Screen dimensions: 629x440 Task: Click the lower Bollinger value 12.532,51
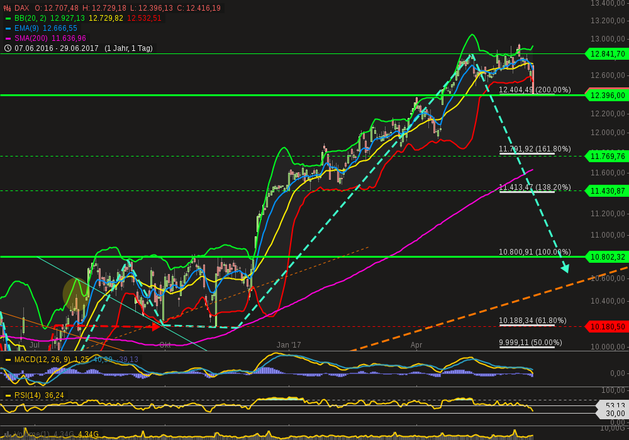tap(144, 18)
